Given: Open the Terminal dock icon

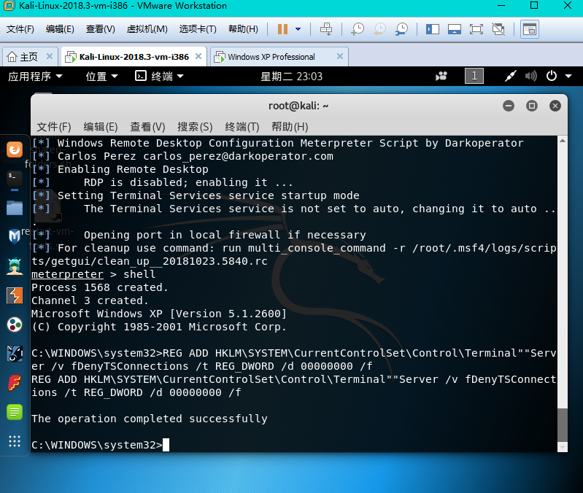Looking at the screenshot, I should click(x=15, y=179).
